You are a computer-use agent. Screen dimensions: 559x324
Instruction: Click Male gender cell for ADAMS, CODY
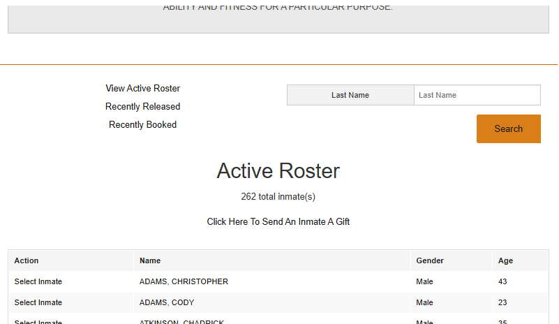pyautogui.click(x=424, y=302)
